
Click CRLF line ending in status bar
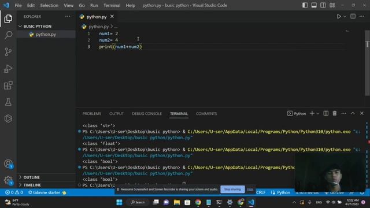pyautogui.click(x=261, y=192)
